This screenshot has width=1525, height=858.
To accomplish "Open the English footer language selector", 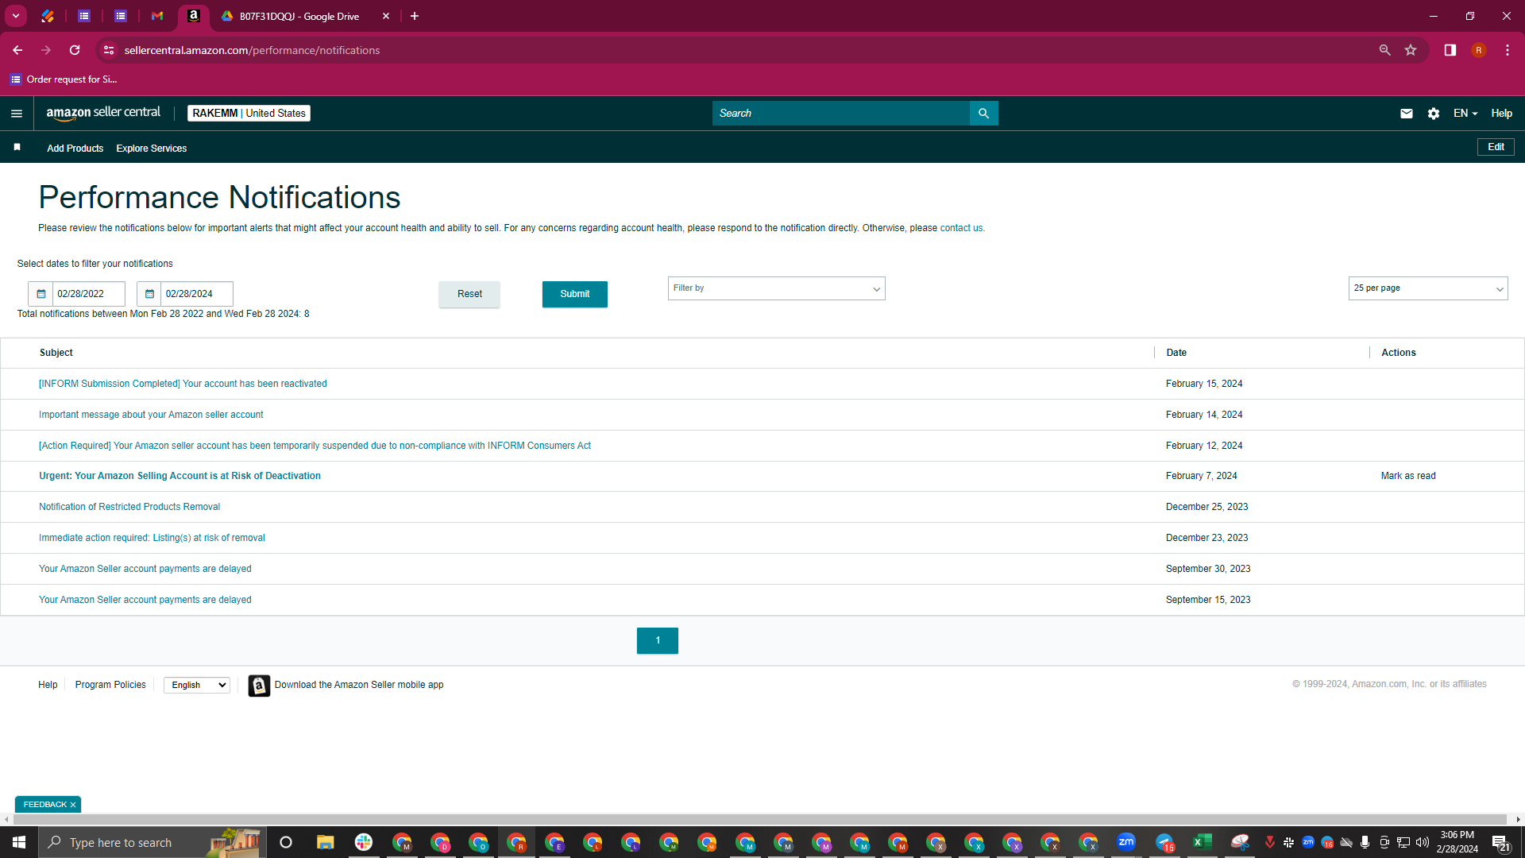I will [x=197, y=685].
